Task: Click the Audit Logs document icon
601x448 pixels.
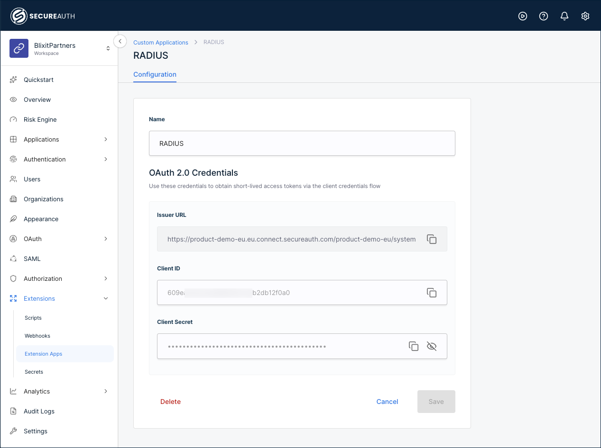Action: pyautogui.click(x=13, y=411)
